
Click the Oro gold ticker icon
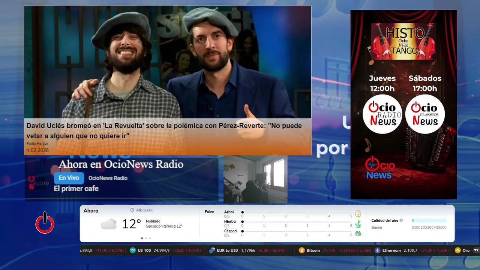pos(457,250)
